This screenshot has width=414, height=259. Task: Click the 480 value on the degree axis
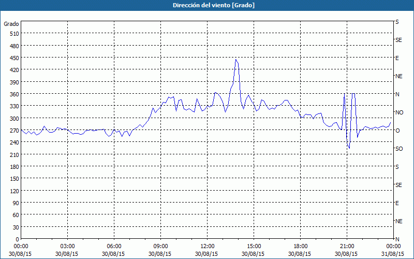(x=15, y=46)
